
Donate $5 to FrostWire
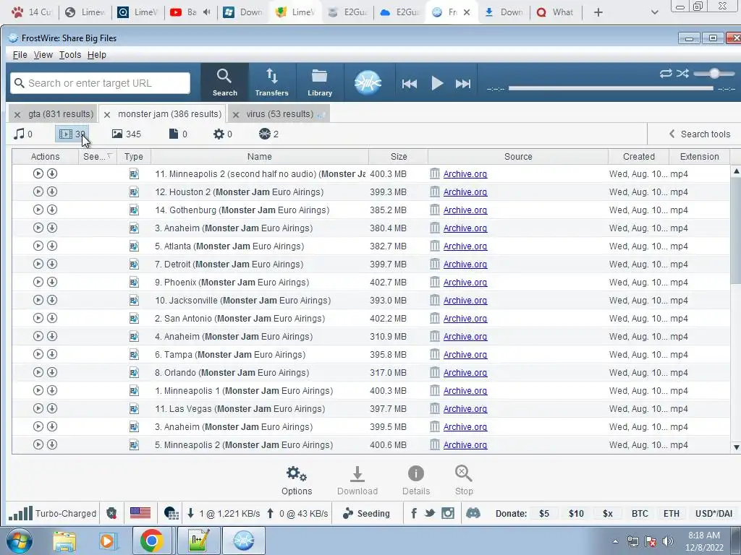(544, 514)
